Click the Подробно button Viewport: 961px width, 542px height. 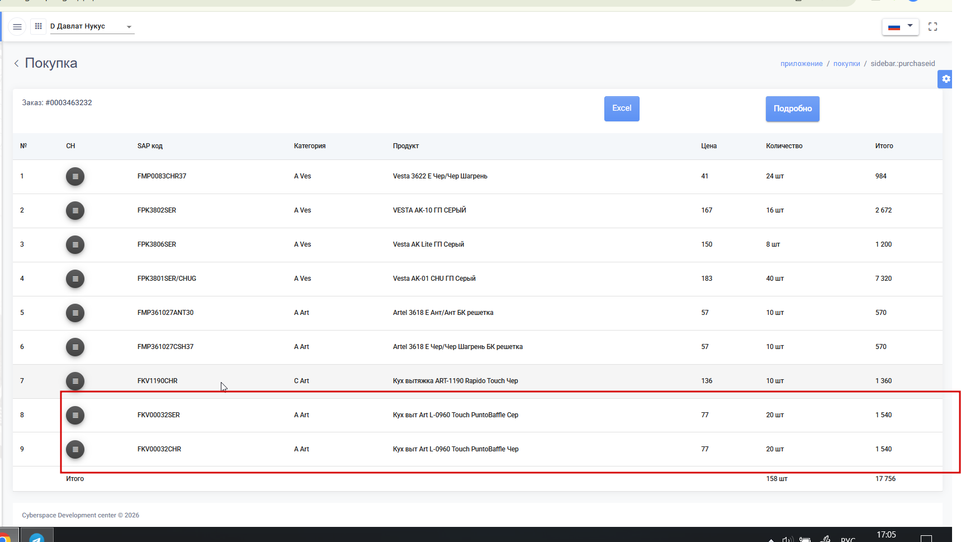[792, 109]
